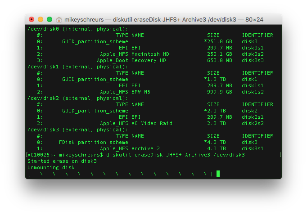Click the '*1.0 TB' size value
Viewport: 307px width, 215px height.
pyautogui.click(x=215, y=79)
